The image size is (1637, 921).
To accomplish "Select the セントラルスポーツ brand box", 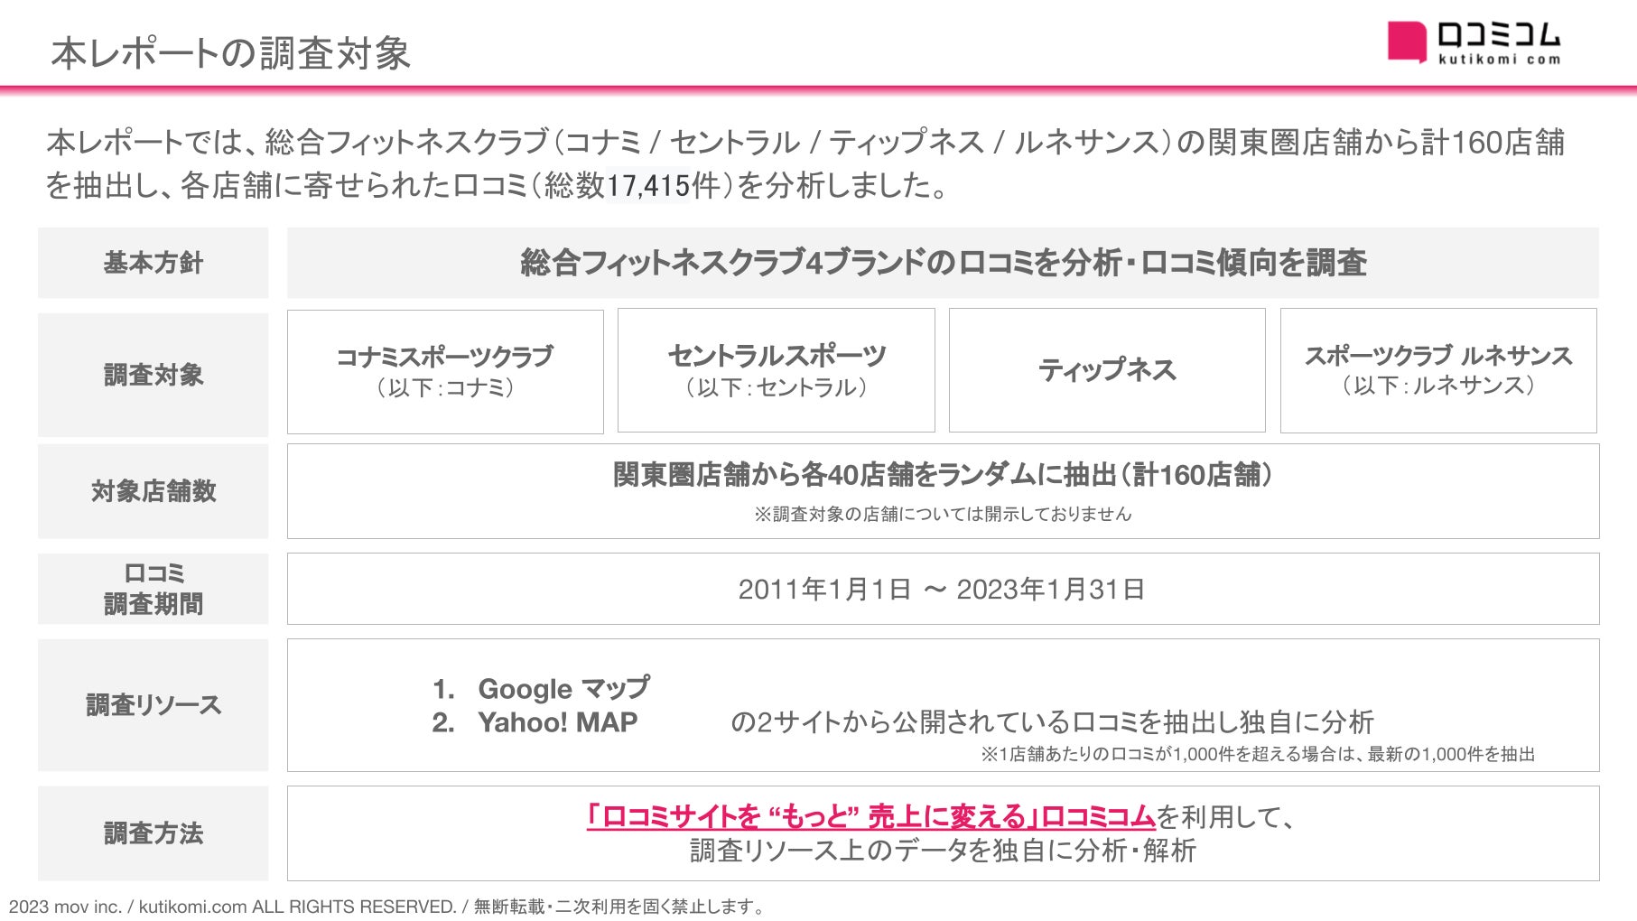I will point(777,370).
